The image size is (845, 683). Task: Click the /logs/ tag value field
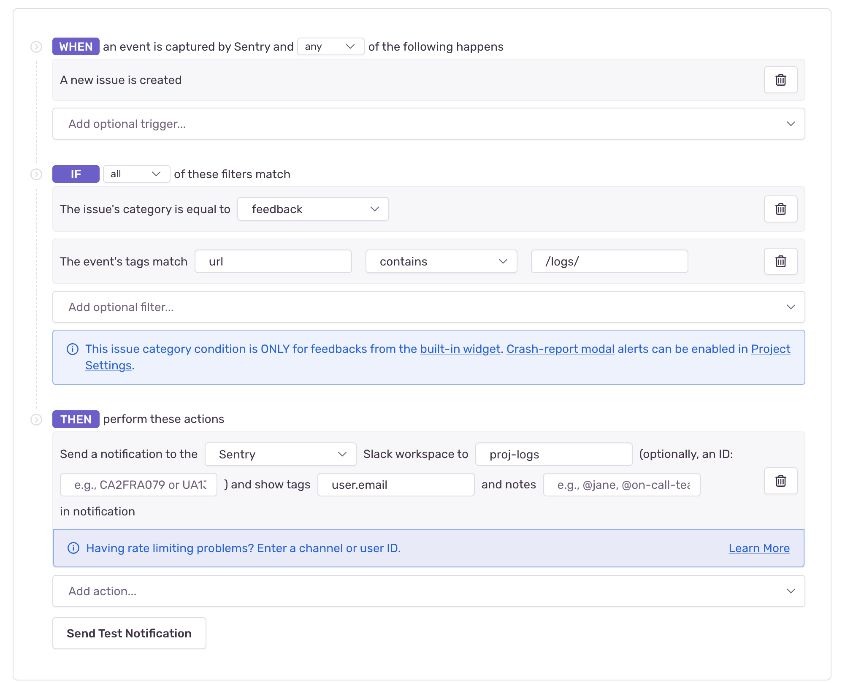coord(609,261)
